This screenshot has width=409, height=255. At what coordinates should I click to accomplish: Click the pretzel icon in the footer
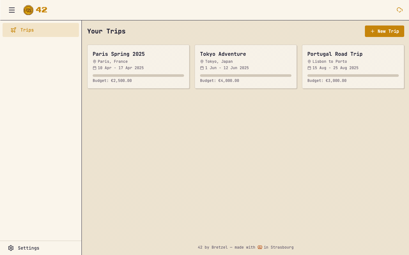click(259, 247)
